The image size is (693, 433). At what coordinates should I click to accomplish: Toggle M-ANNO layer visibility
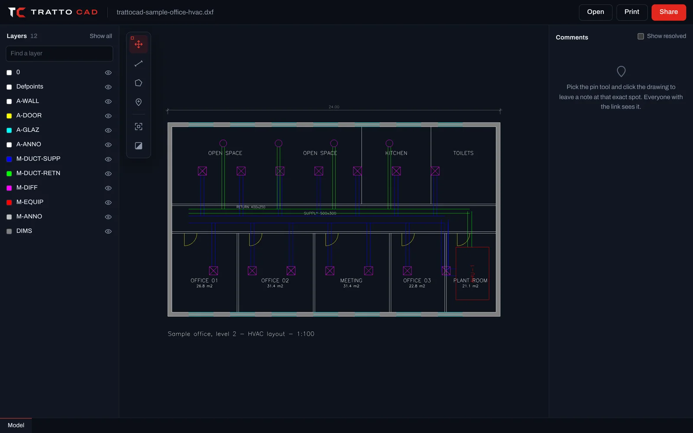(x=108, y=217)
